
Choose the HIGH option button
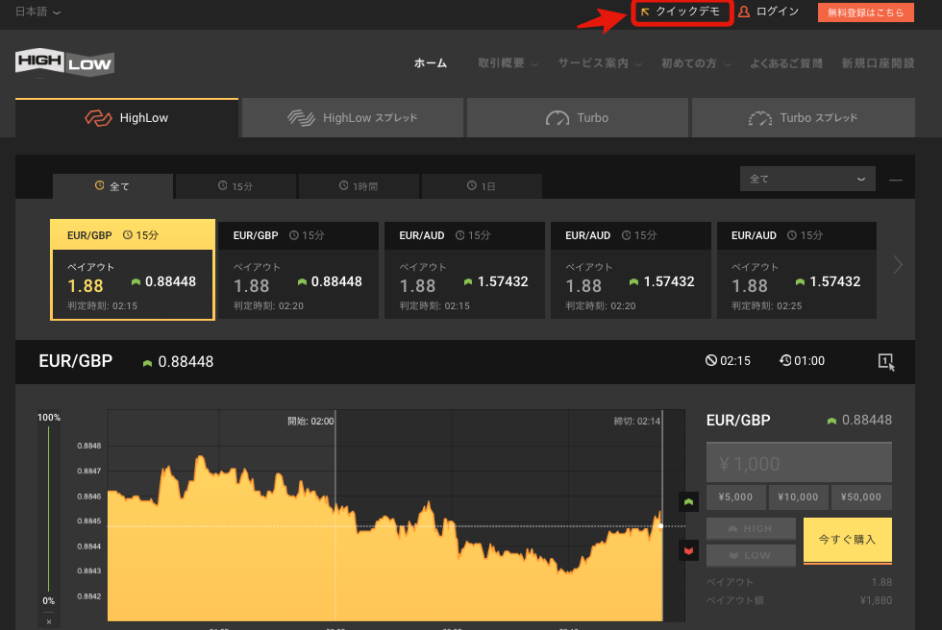[751, 528]
